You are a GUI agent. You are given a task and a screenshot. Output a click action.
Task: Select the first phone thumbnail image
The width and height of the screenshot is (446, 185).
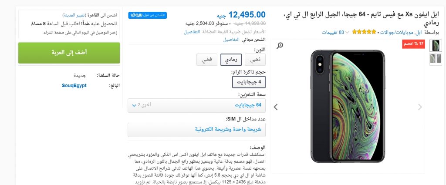[436, 45]
